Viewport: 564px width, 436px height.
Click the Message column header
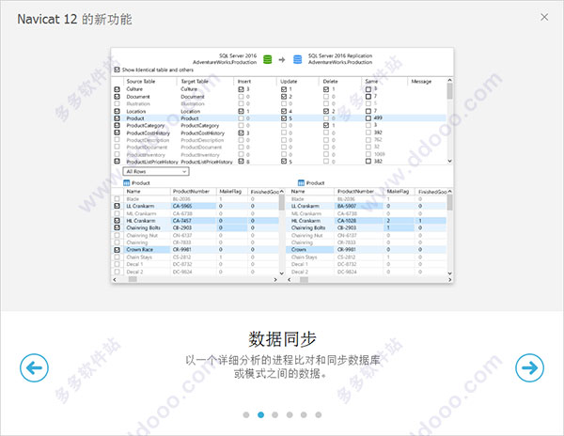coord(421,81)
